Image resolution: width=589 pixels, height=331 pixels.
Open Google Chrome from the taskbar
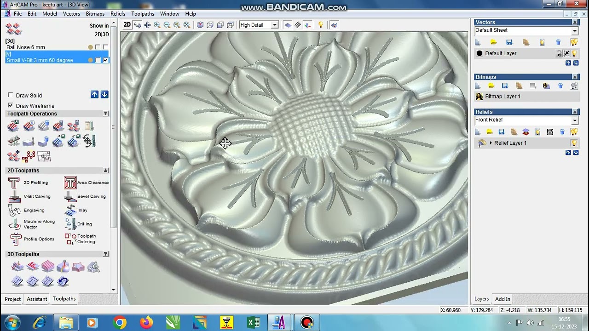click(120, 323)
